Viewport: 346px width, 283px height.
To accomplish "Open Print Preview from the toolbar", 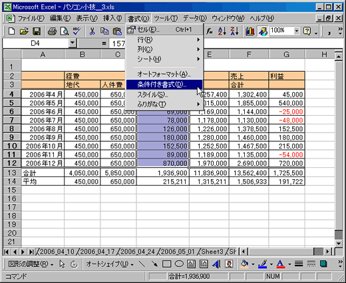I will pos(65,31).
